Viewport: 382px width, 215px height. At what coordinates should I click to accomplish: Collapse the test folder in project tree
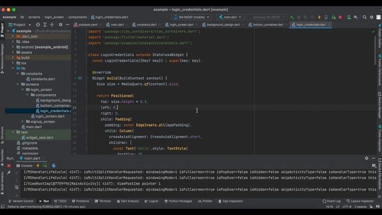[x=13, y=132]
